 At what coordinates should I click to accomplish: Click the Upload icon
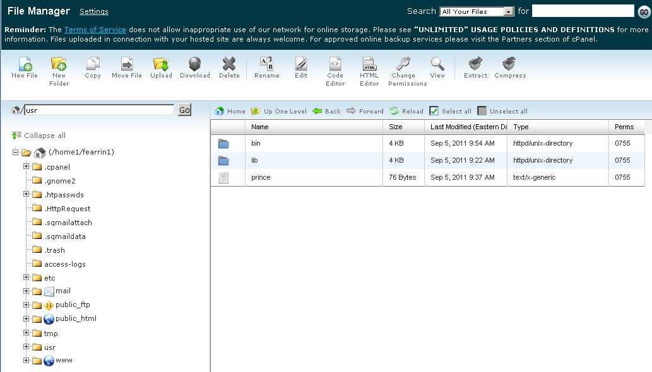[161, 64]
